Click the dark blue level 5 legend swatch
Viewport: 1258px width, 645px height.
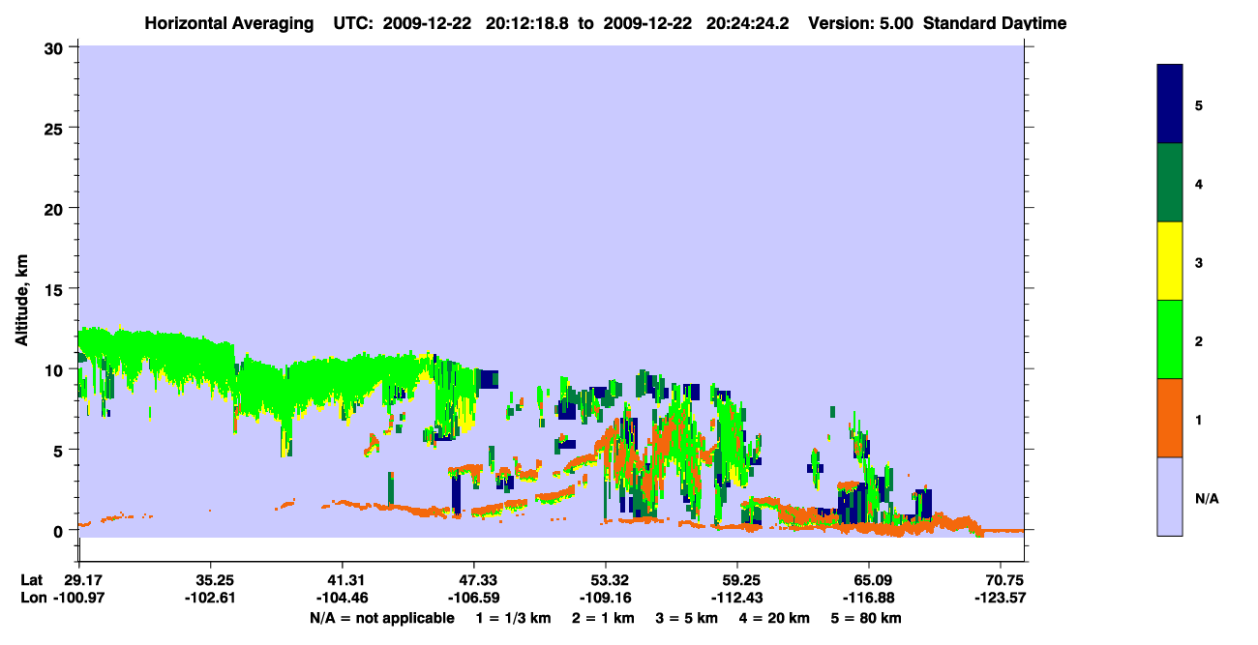(1170, 104)
